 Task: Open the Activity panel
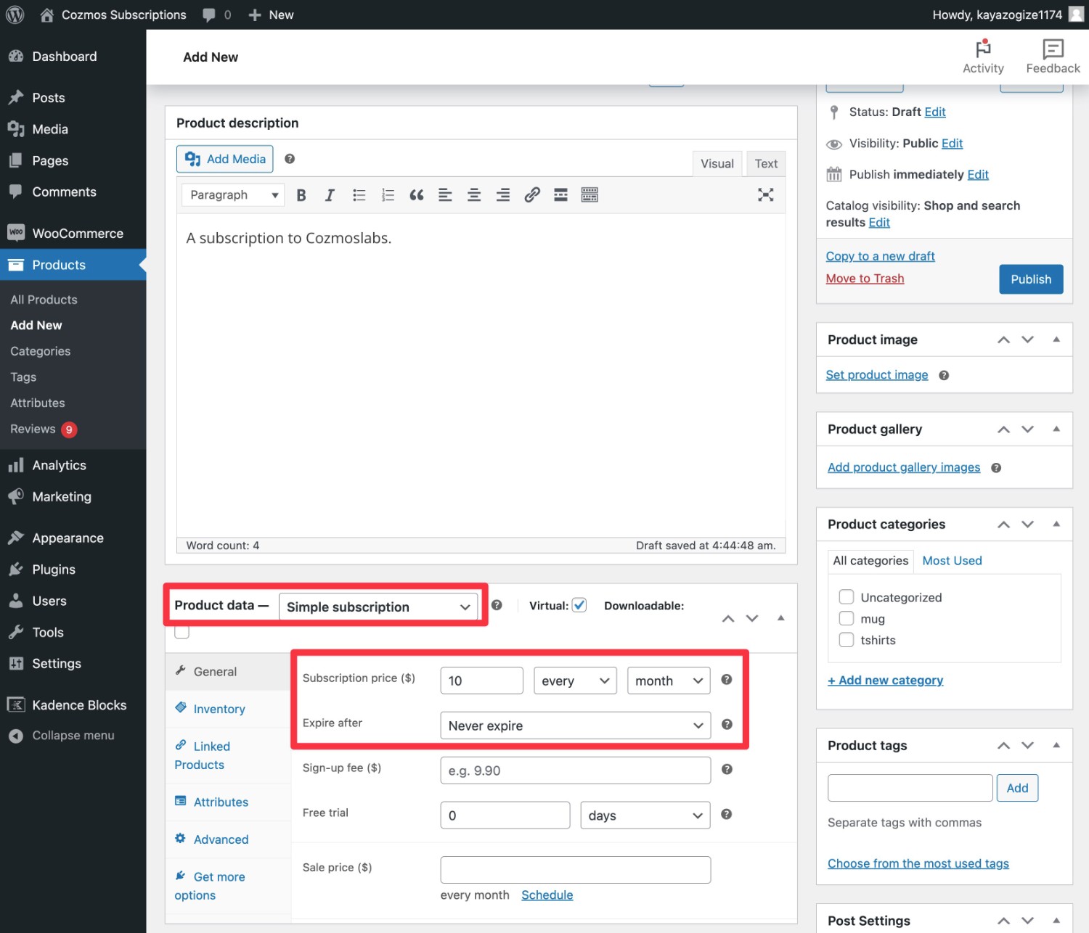[x=983, y=57]
